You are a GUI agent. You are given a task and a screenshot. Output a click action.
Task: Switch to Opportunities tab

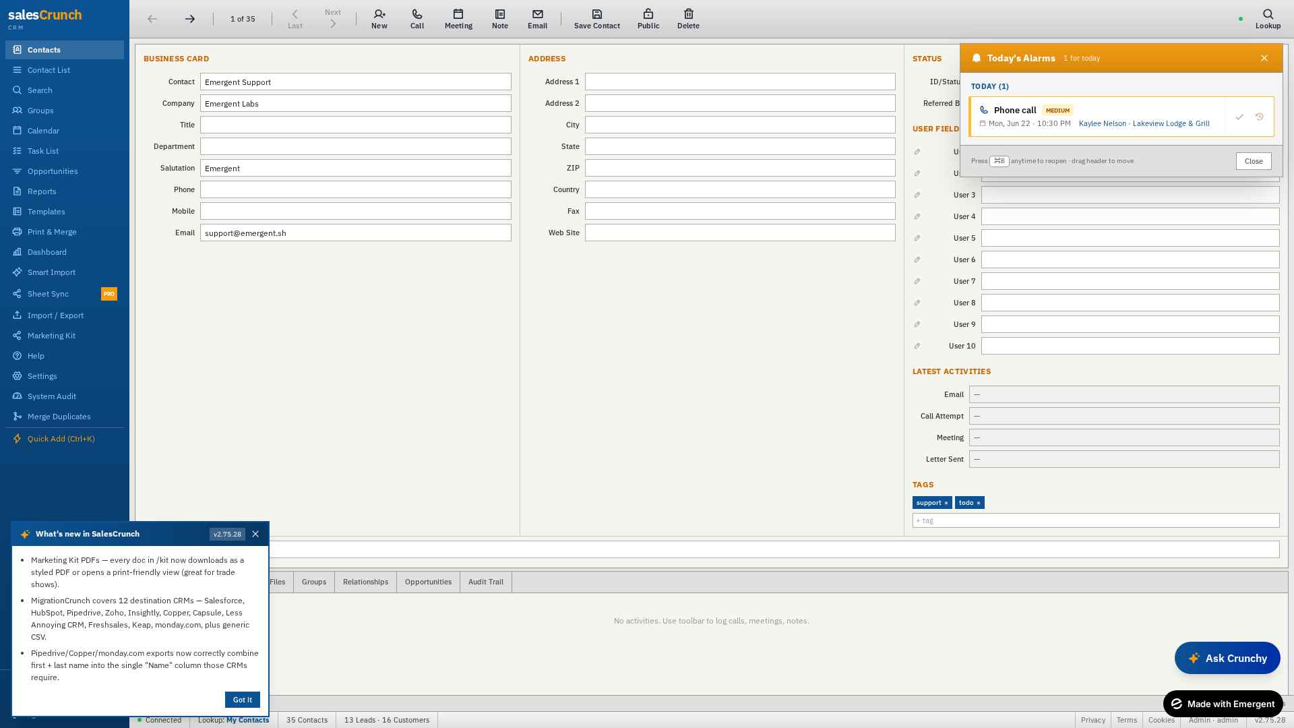click(428, 582)
